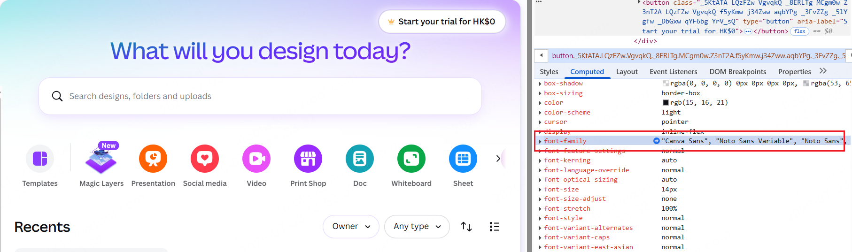Click the font-language-override property name
Screen dimensions: 852x252
pyautogui.click(x=587, y=170)
